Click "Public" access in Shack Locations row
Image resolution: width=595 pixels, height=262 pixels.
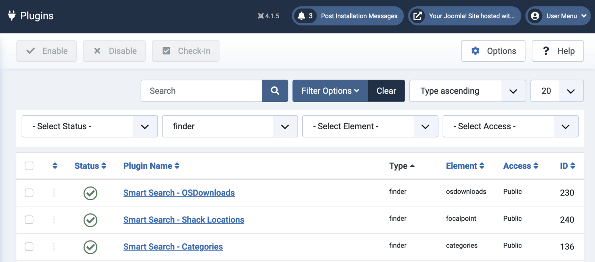[512, 219]
